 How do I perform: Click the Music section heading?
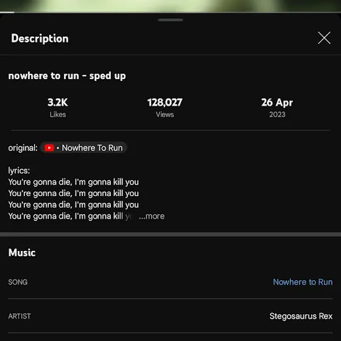point(22,253)
